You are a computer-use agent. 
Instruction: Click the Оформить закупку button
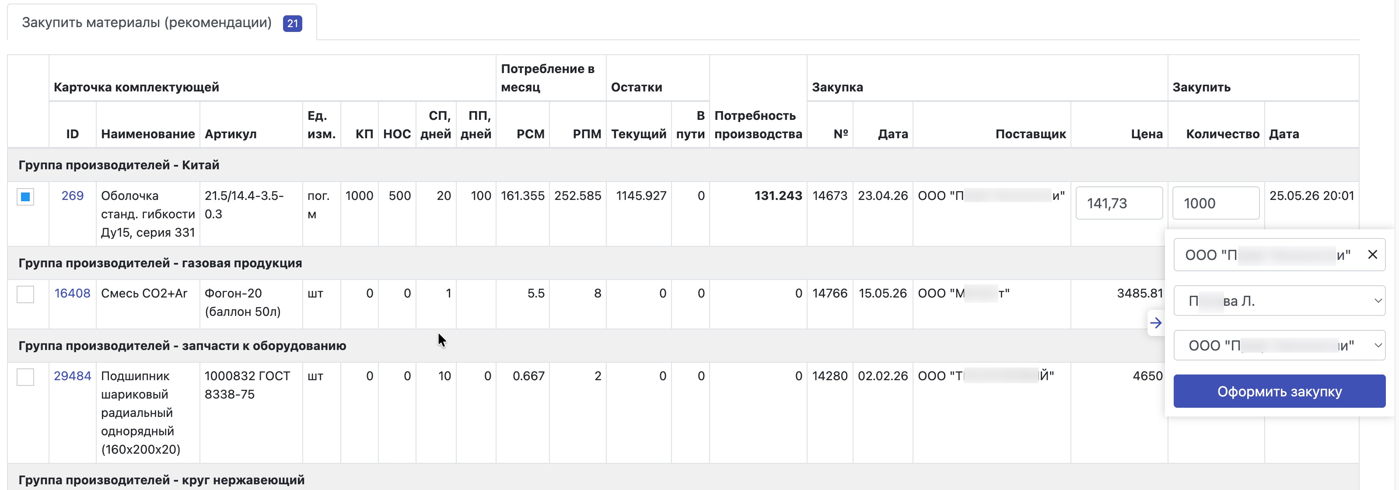pos(1279,391)
